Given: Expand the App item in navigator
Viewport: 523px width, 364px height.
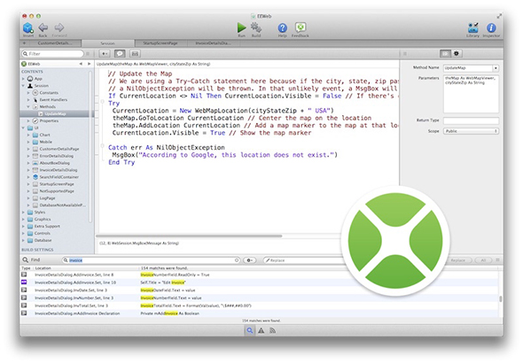Looking at the screenshot, I should tap(23, 79).
